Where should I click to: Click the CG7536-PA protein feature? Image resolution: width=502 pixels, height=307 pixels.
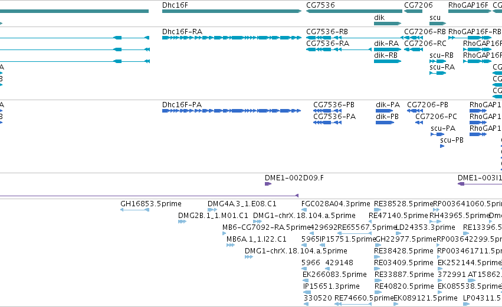pos(327,123)
